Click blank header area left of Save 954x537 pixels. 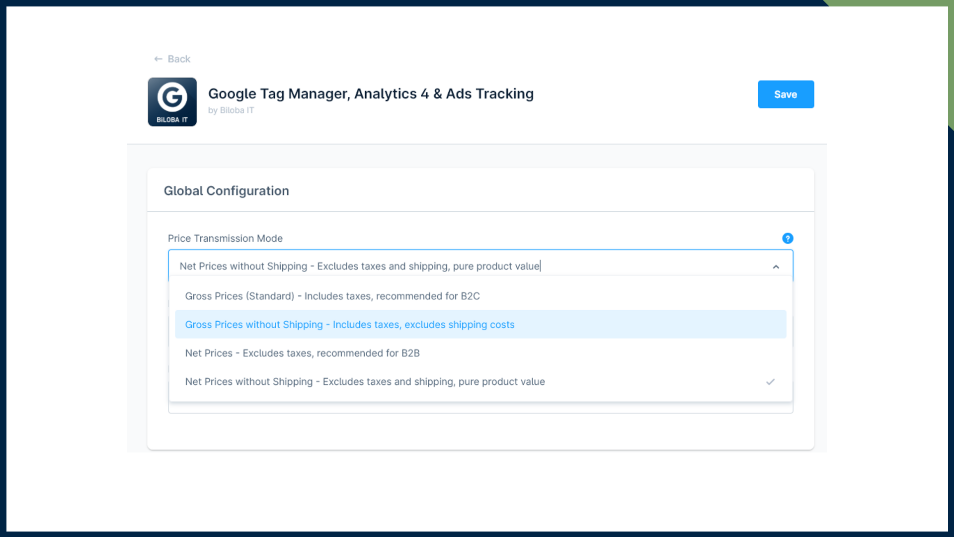tap(646, 94)
